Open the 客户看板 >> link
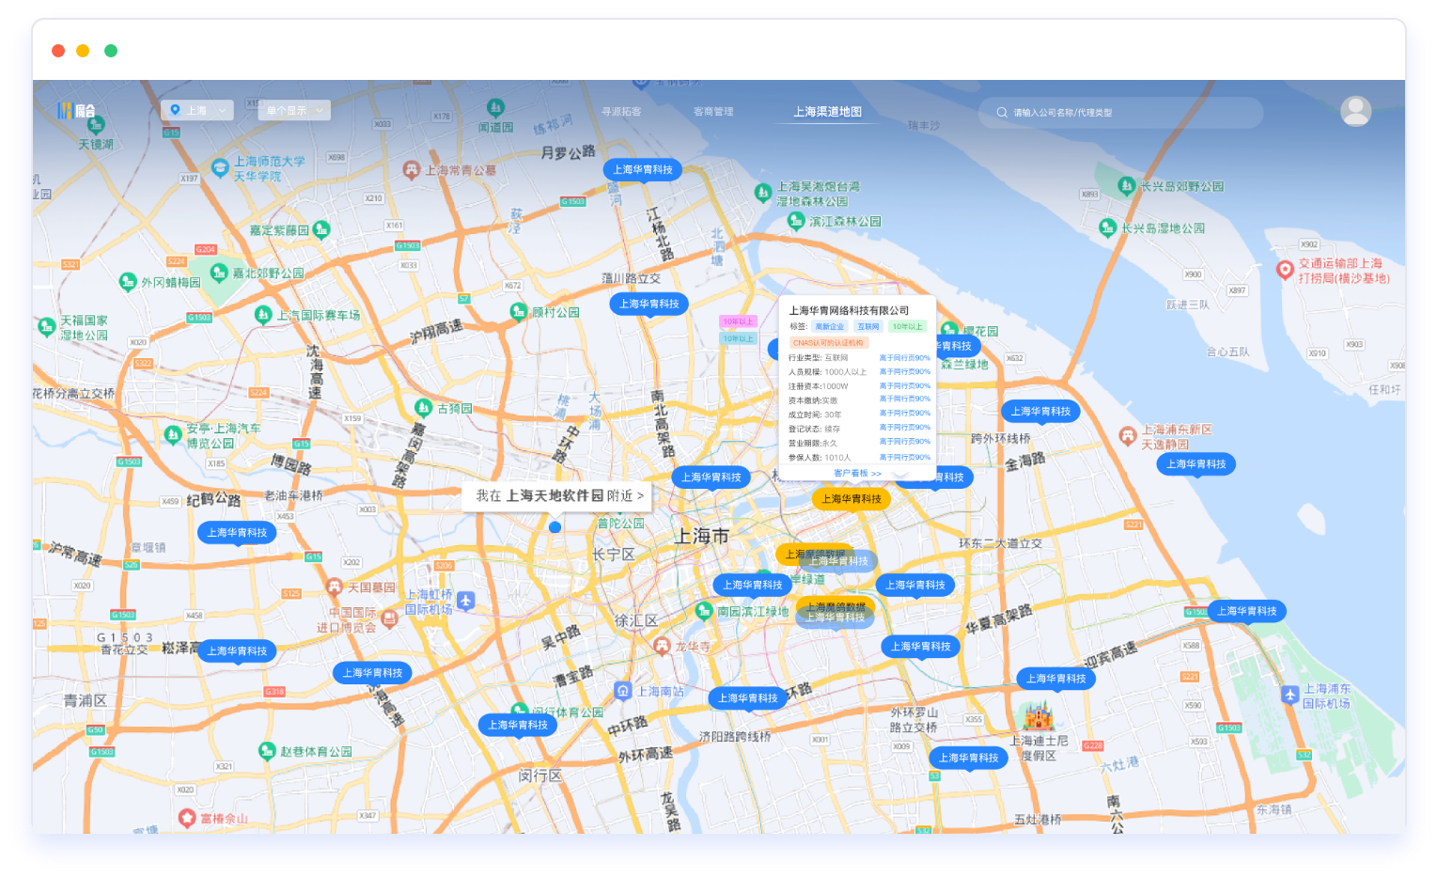The width and height of the screenshot is (1438, 878). 857,473
